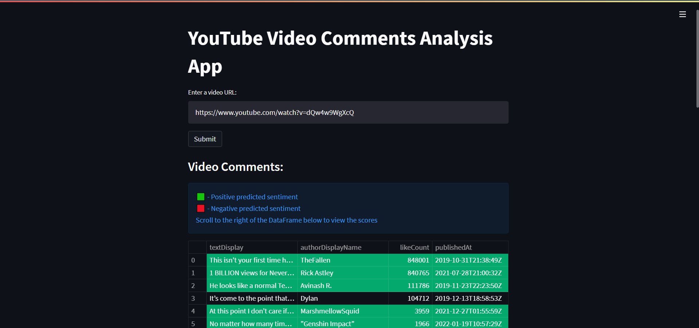Click row index 3 cell
Image resolution: width=699 pixels, height=328 pixels.
pos(197,298)
